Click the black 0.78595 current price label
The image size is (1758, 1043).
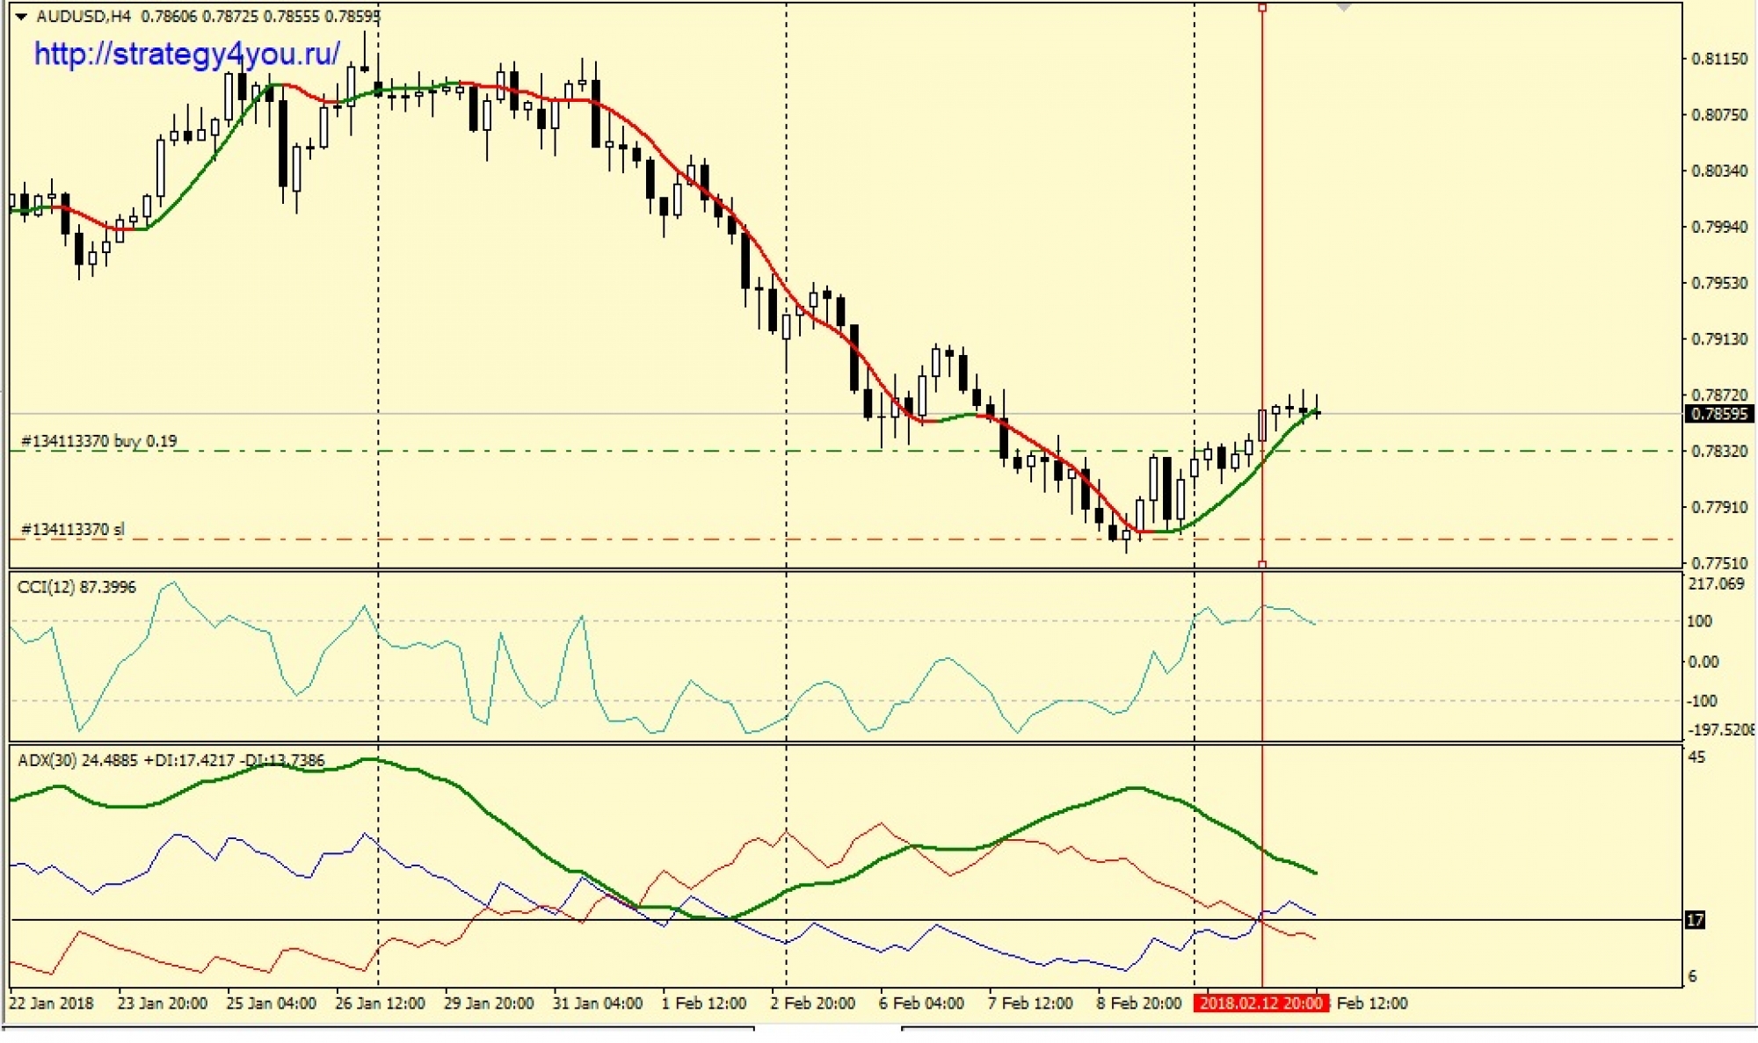(1718, 414)
